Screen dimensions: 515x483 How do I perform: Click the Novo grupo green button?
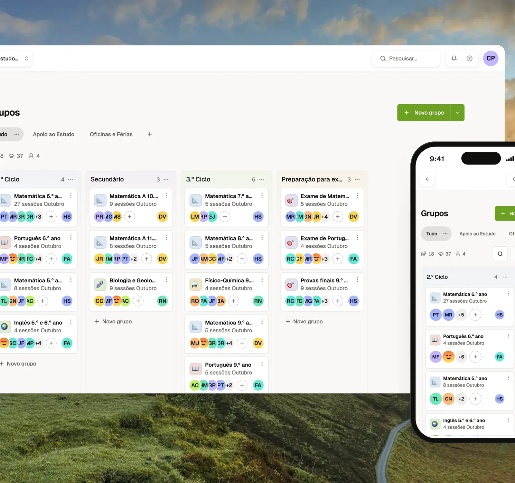(x=424, y=112)
